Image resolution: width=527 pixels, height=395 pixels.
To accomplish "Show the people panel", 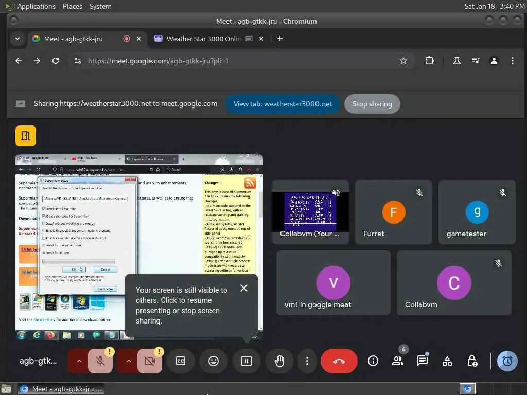I will [398, 361].
